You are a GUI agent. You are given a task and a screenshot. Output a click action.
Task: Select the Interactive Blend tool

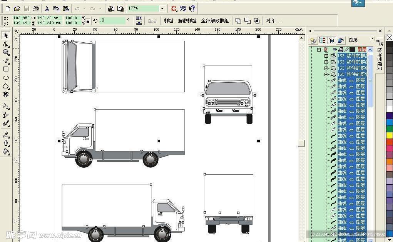(x=6, y=123)
